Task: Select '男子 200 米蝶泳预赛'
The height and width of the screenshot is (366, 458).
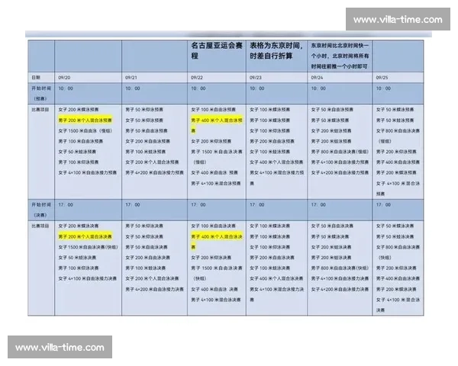Action: click(x=396, y=173)
